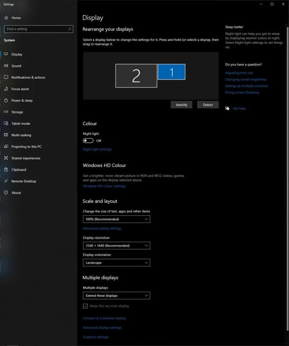
Task: Click the Notifications & actions icon
Action: 6,77
